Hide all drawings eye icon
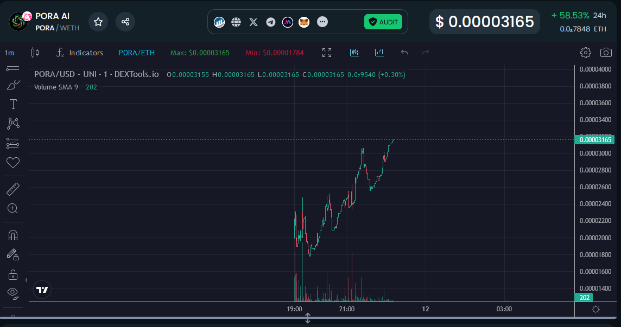This screenshot has height=327, width=621. (13, 293)
